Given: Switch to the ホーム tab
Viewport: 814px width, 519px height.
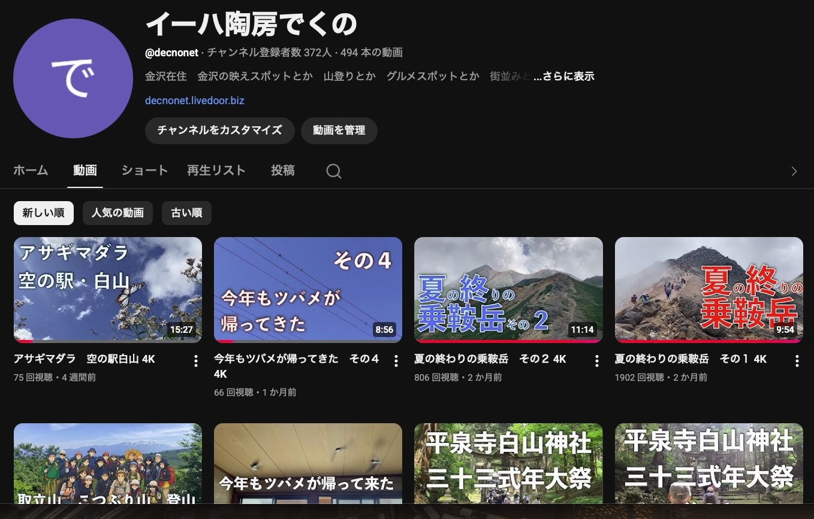Looking at the screenshot, I should (x=31, y=171).
